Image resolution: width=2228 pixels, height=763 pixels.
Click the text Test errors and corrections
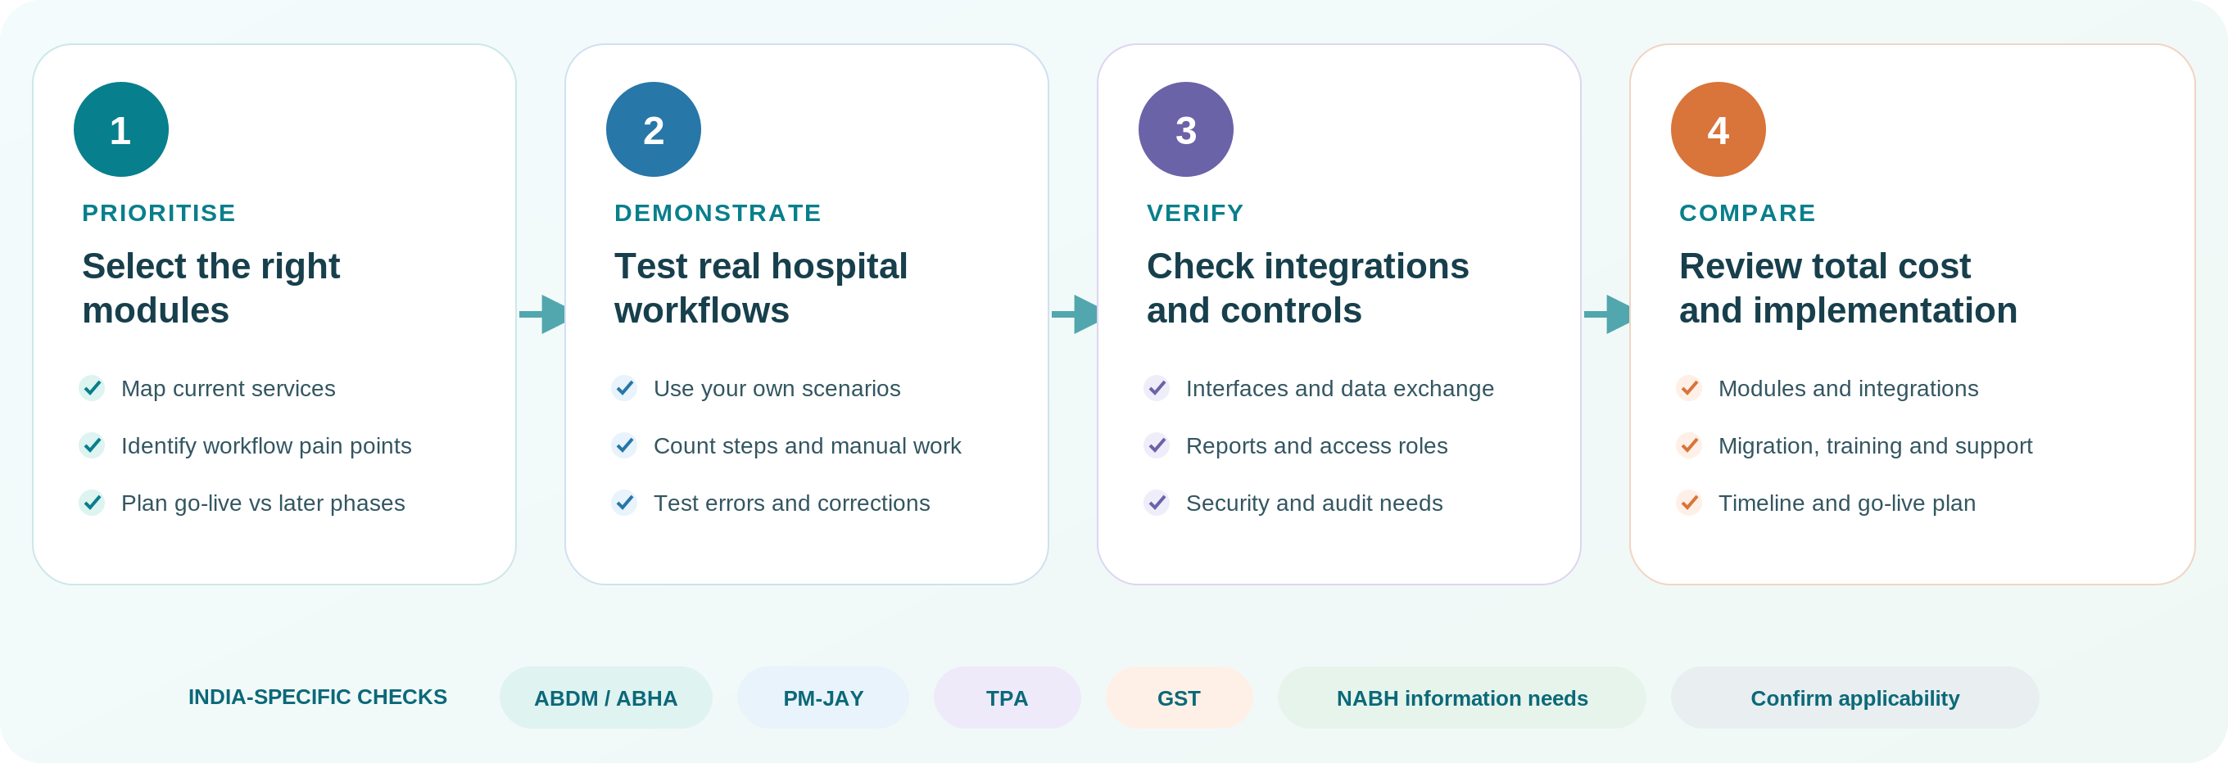pos(791,503)
